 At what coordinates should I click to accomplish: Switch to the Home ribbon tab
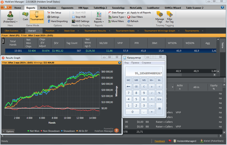tap(18, 8)
